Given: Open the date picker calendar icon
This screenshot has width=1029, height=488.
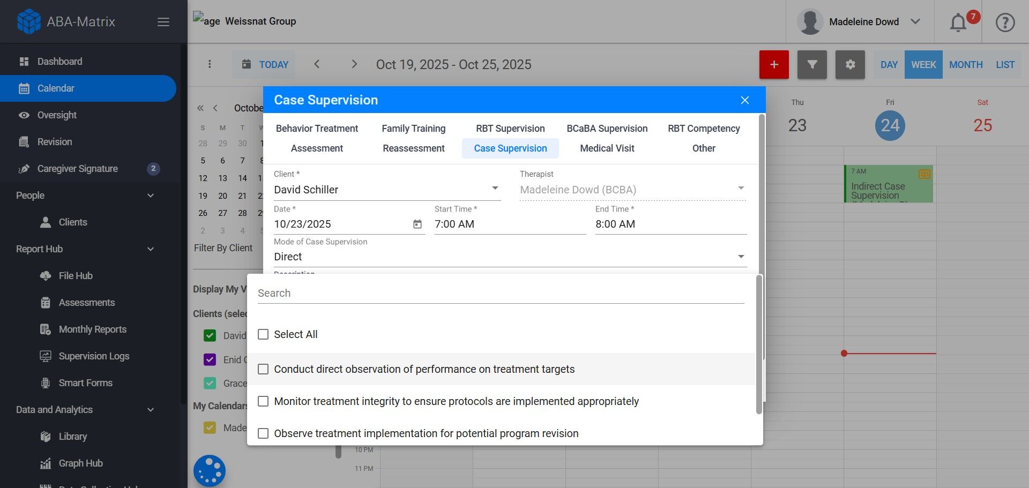Looking at the screenshot, I should (417, 224).
